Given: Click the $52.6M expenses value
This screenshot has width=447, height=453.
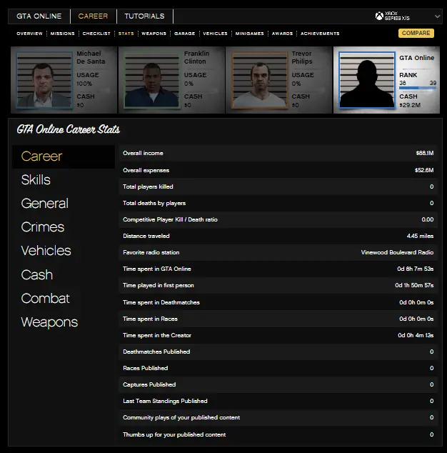Looking at the screenshot, I should pyautogui.click(x=424, y=170).
